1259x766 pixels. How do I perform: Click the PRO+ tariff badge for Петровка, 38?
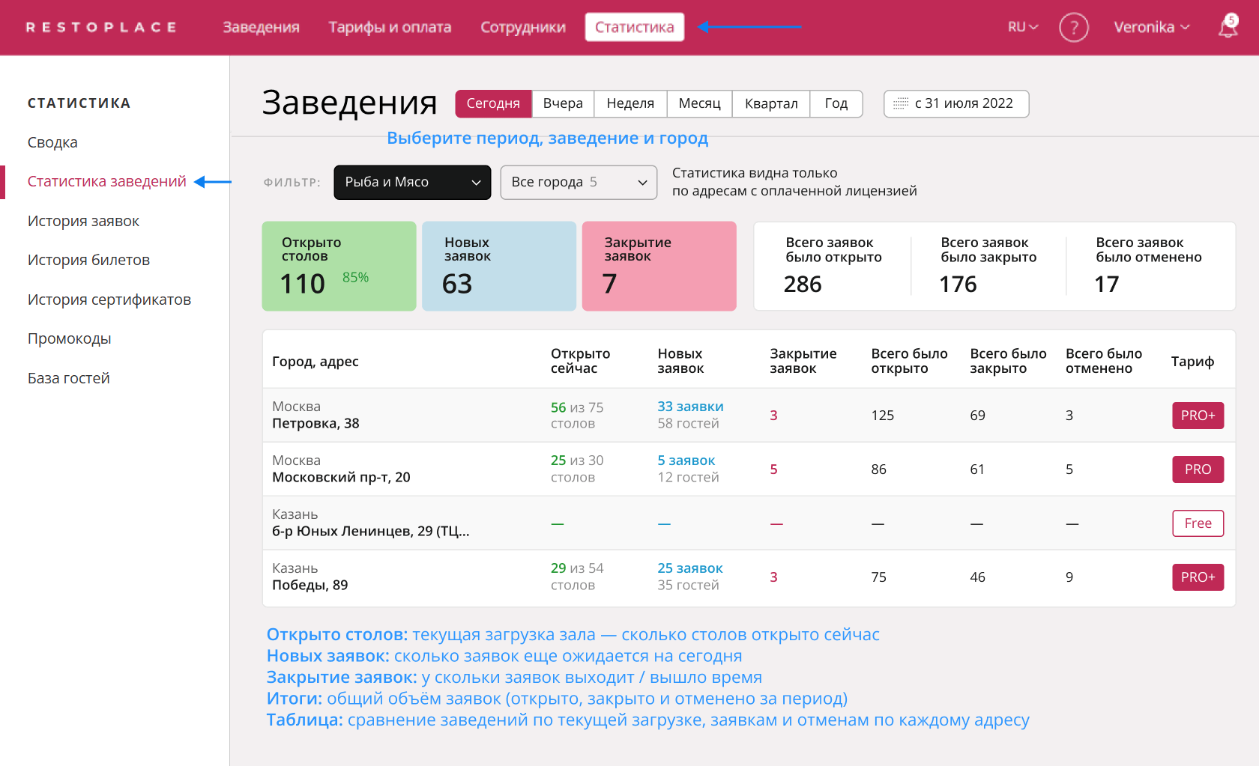pyautogui.click(x=1198, y=415)
